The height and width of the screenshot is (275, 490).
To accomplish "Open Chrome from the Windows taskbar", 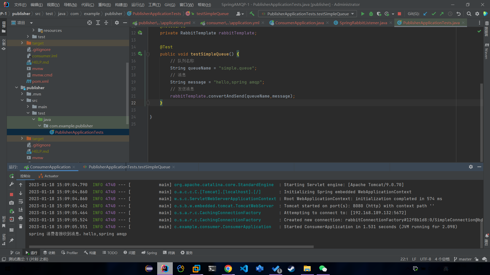I will coord(228,269).
